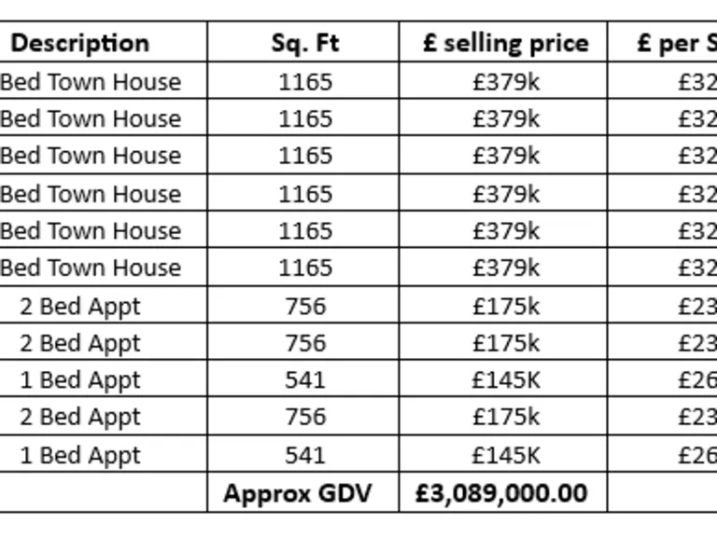717x537 pixels.
Task: Select the first 1165 square footage cell
Action: point(305,82)
